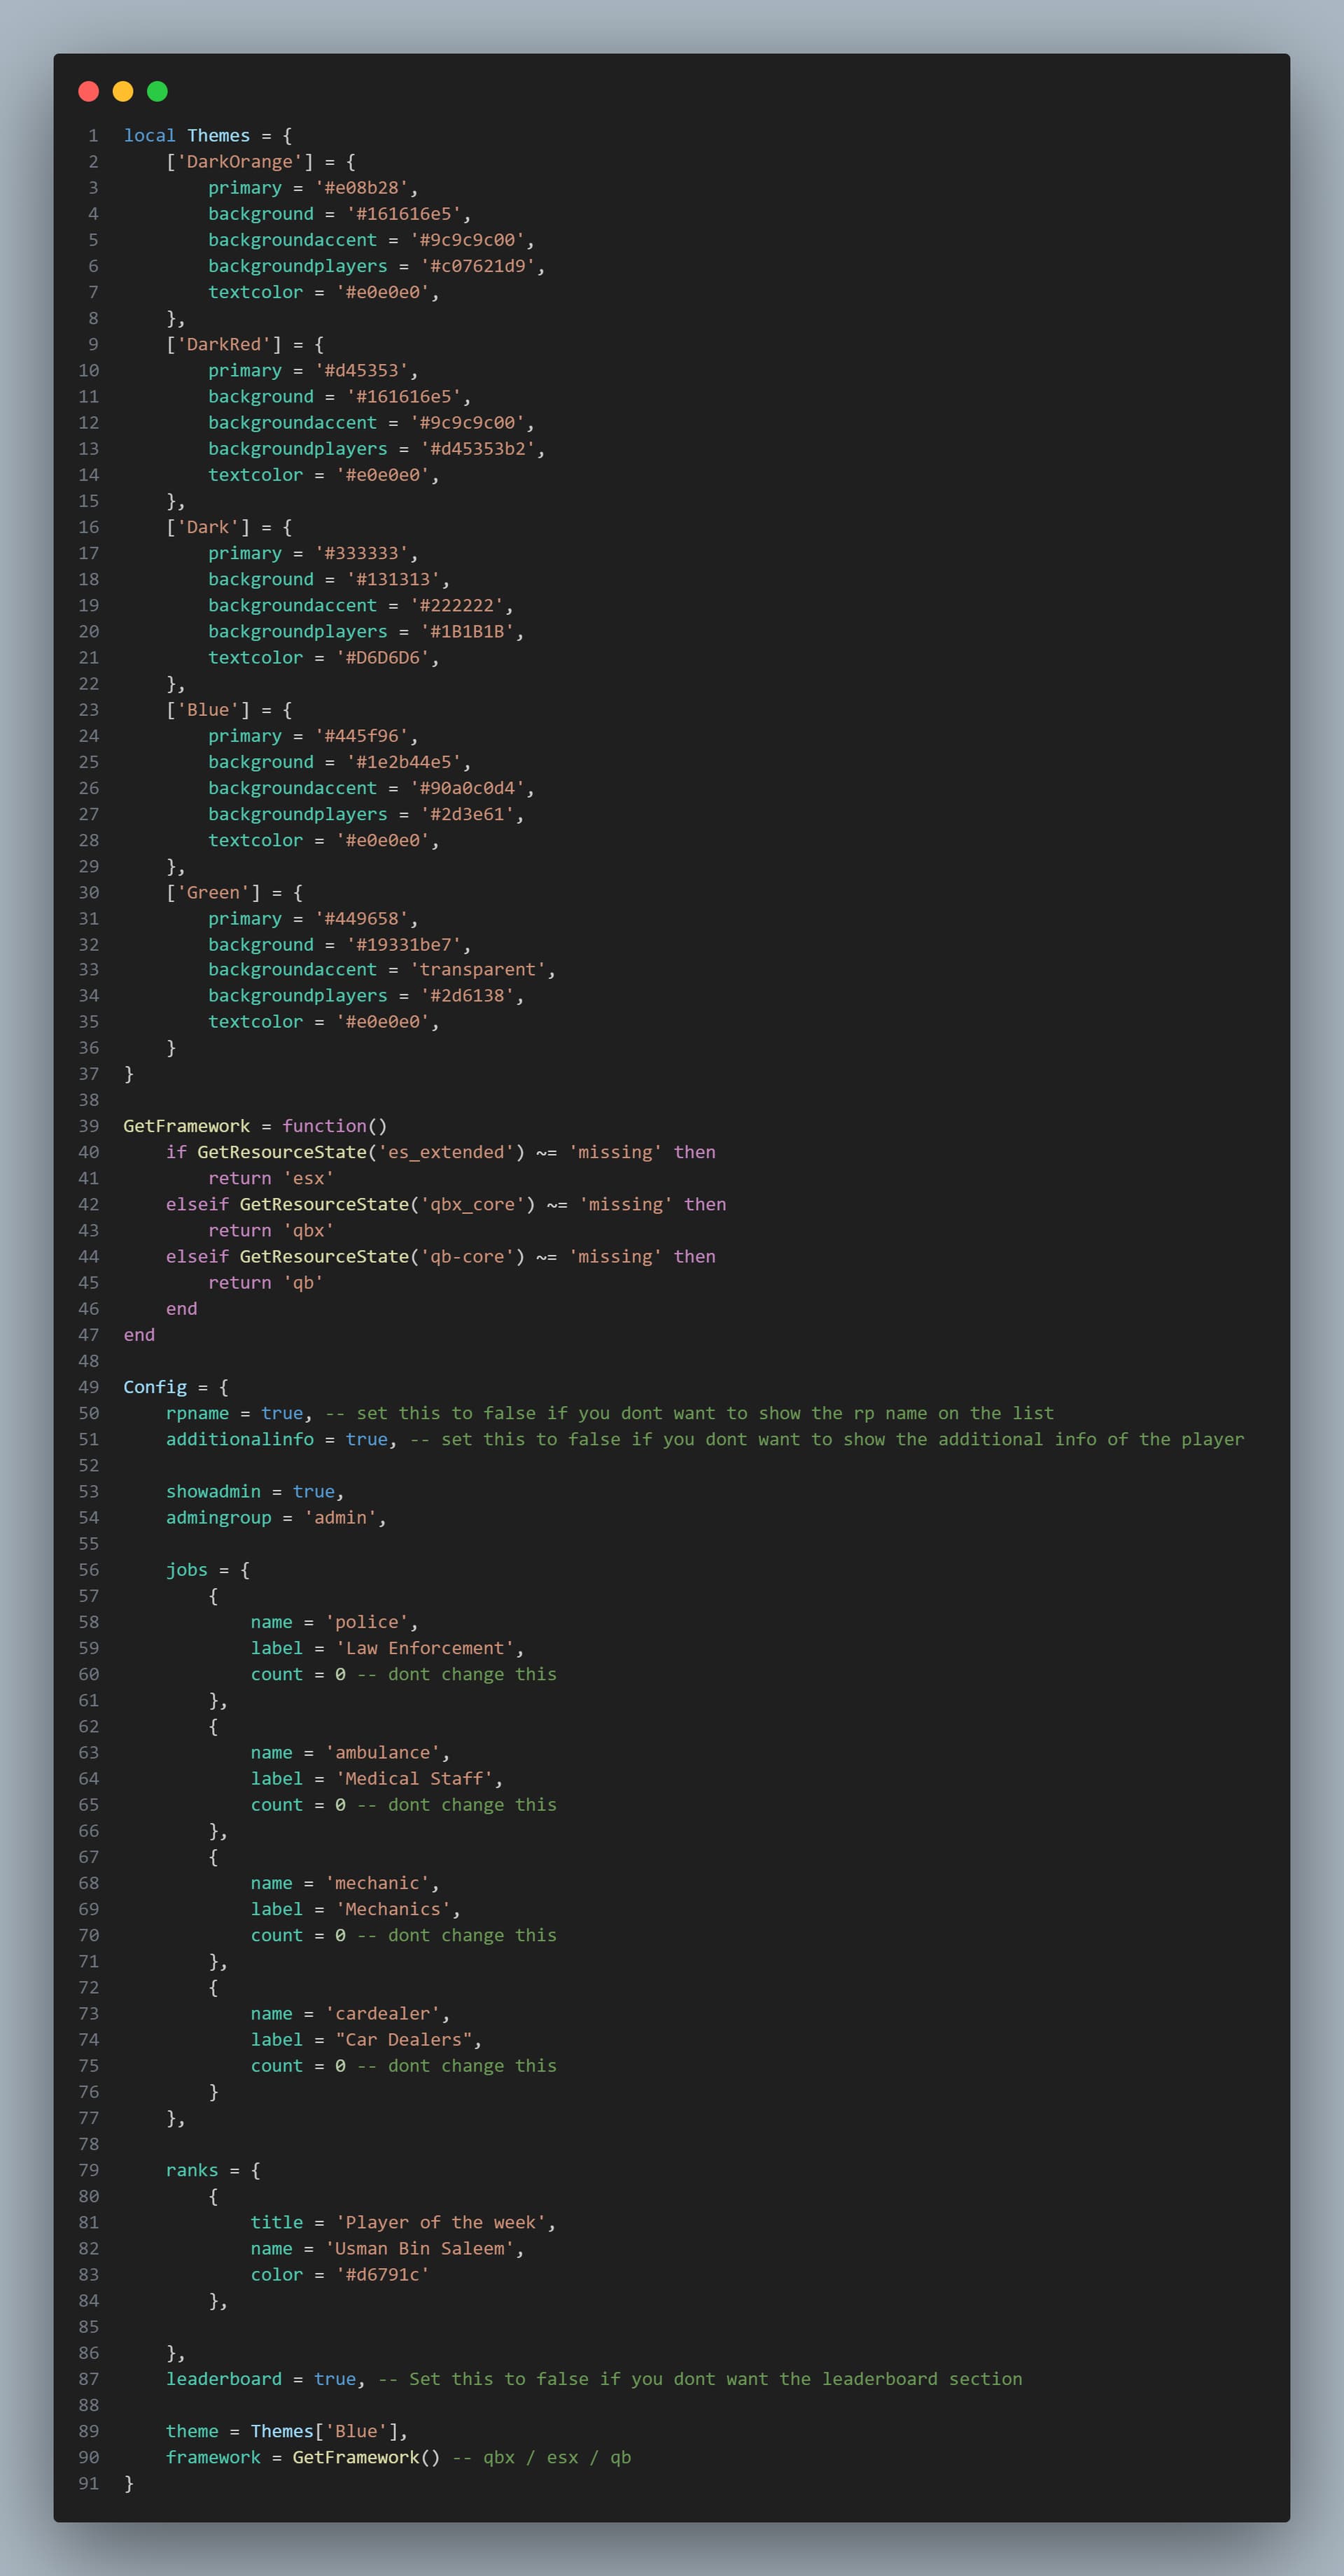Click line number 38 in the gutter
1344x2576 pixels.
pyautogui.click(x=89, y=1100)
